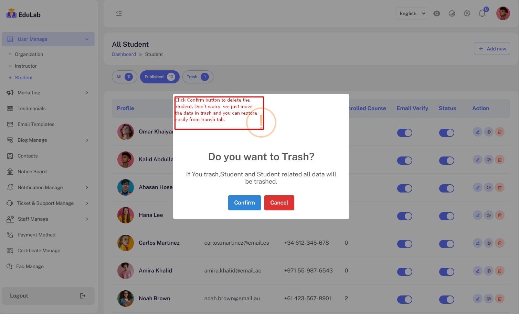Click view eye icon for Amira Khalid
This screenshot has height=314, width=519.
click(x=488, y=271)
